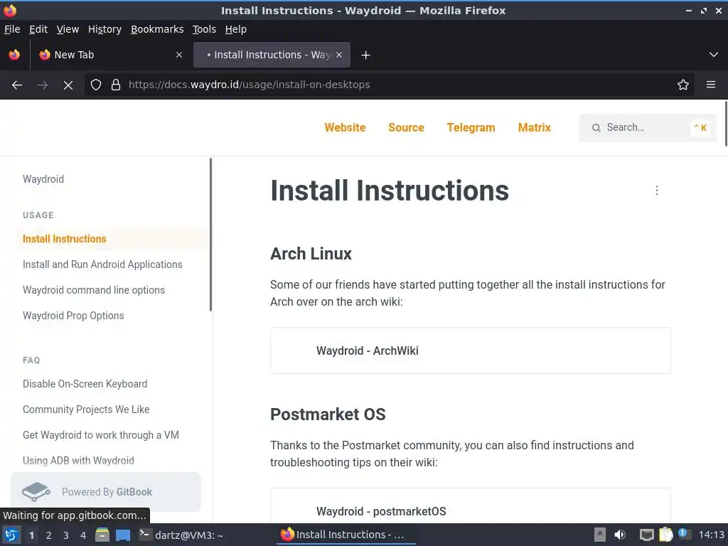Open Waydroid in the sidebar
Screen dimensions: 728x546
pyautogui.click(x=43, y=179)
